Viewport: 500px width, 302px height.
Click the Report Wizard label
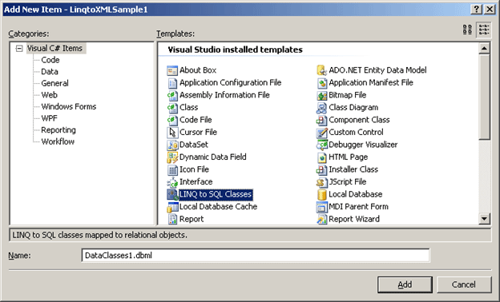pyautogui.click(x=354, y=219)
